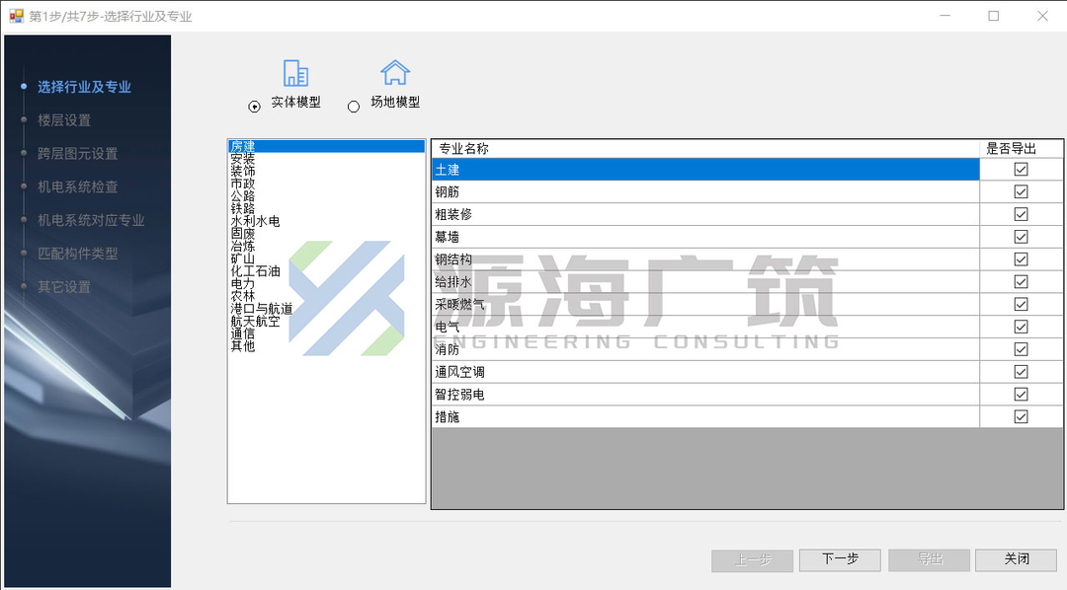Select the 通风空调 row name cell

click(x=705, y=372)
